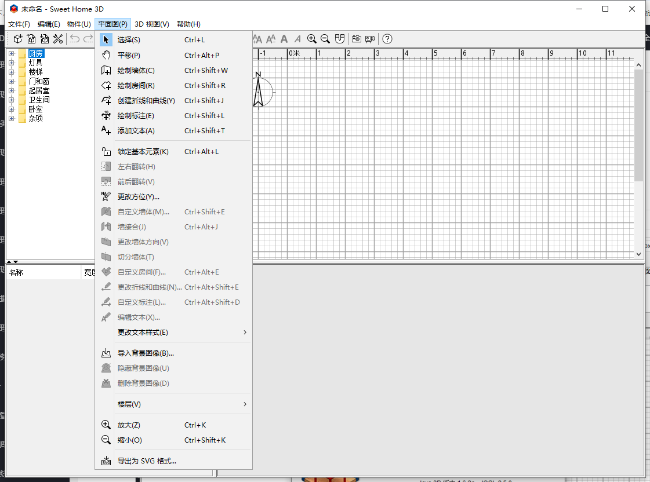Click the undo arrow toolbar icon
Image resolution: width=650 pixels, height=482 pixels.
click(75, 39)
